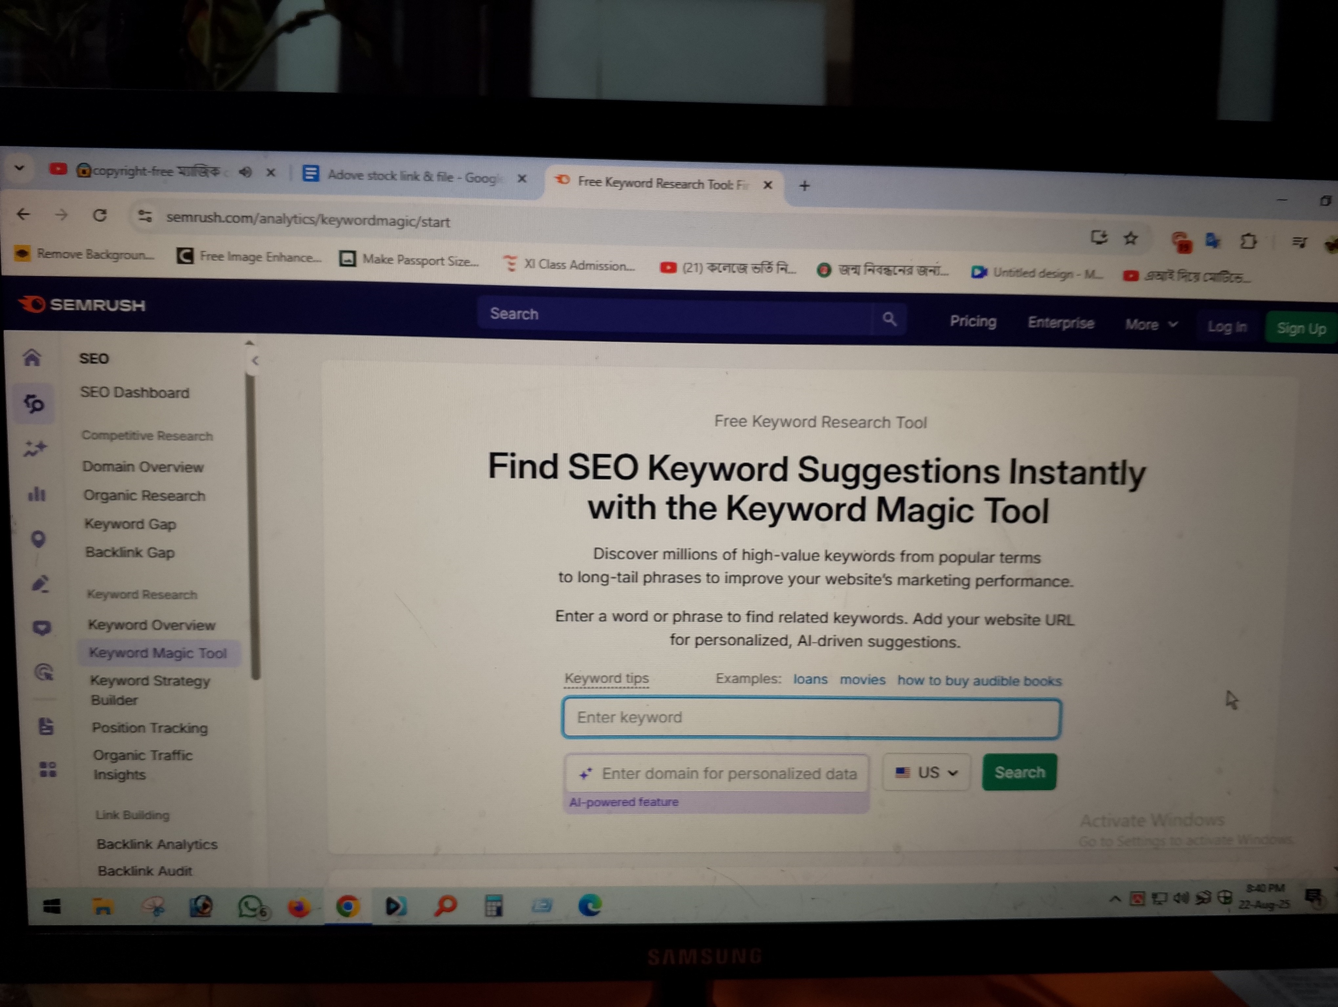Image resolution: width=1338 pixels, height=1007 pixels.
Task: Collapse the SEO sidebar panel arrow
Action: [255, 361]
